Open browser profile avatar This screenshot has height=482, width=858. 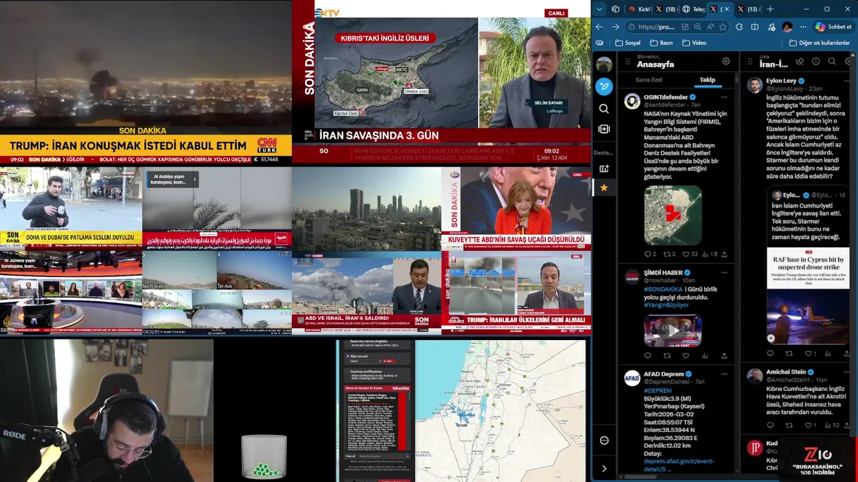point(787,27)
